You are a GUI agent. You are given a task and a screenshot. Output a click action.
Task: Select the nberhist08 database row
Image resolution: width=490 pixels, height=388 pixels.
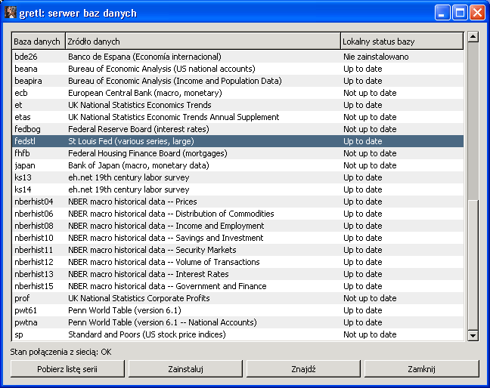tap(237, 226)
